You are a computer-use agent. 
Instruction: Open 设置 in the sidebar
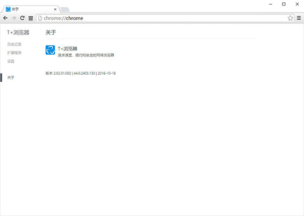11,61
